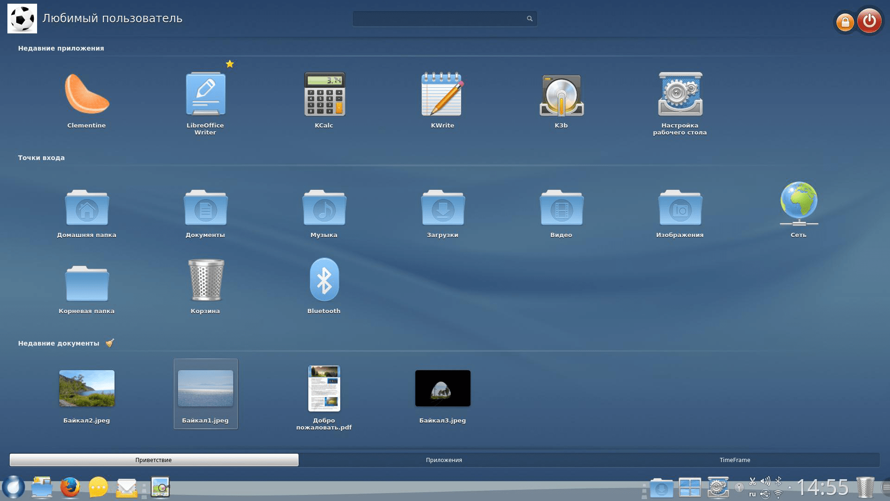Open the Сеть network globe
This screenshot has height=501, width=890.
pos(798,204)
